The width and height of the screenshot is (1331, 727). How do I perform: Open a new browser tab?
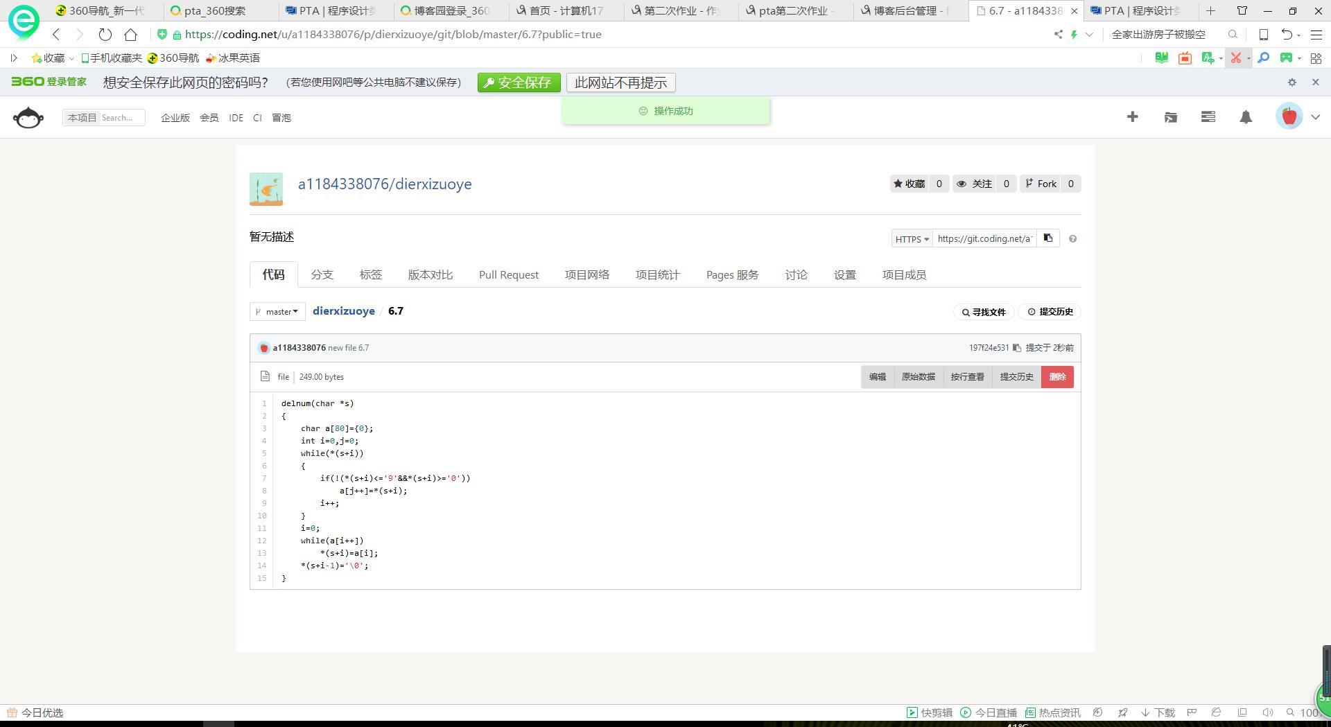[x=1210, y=11]
